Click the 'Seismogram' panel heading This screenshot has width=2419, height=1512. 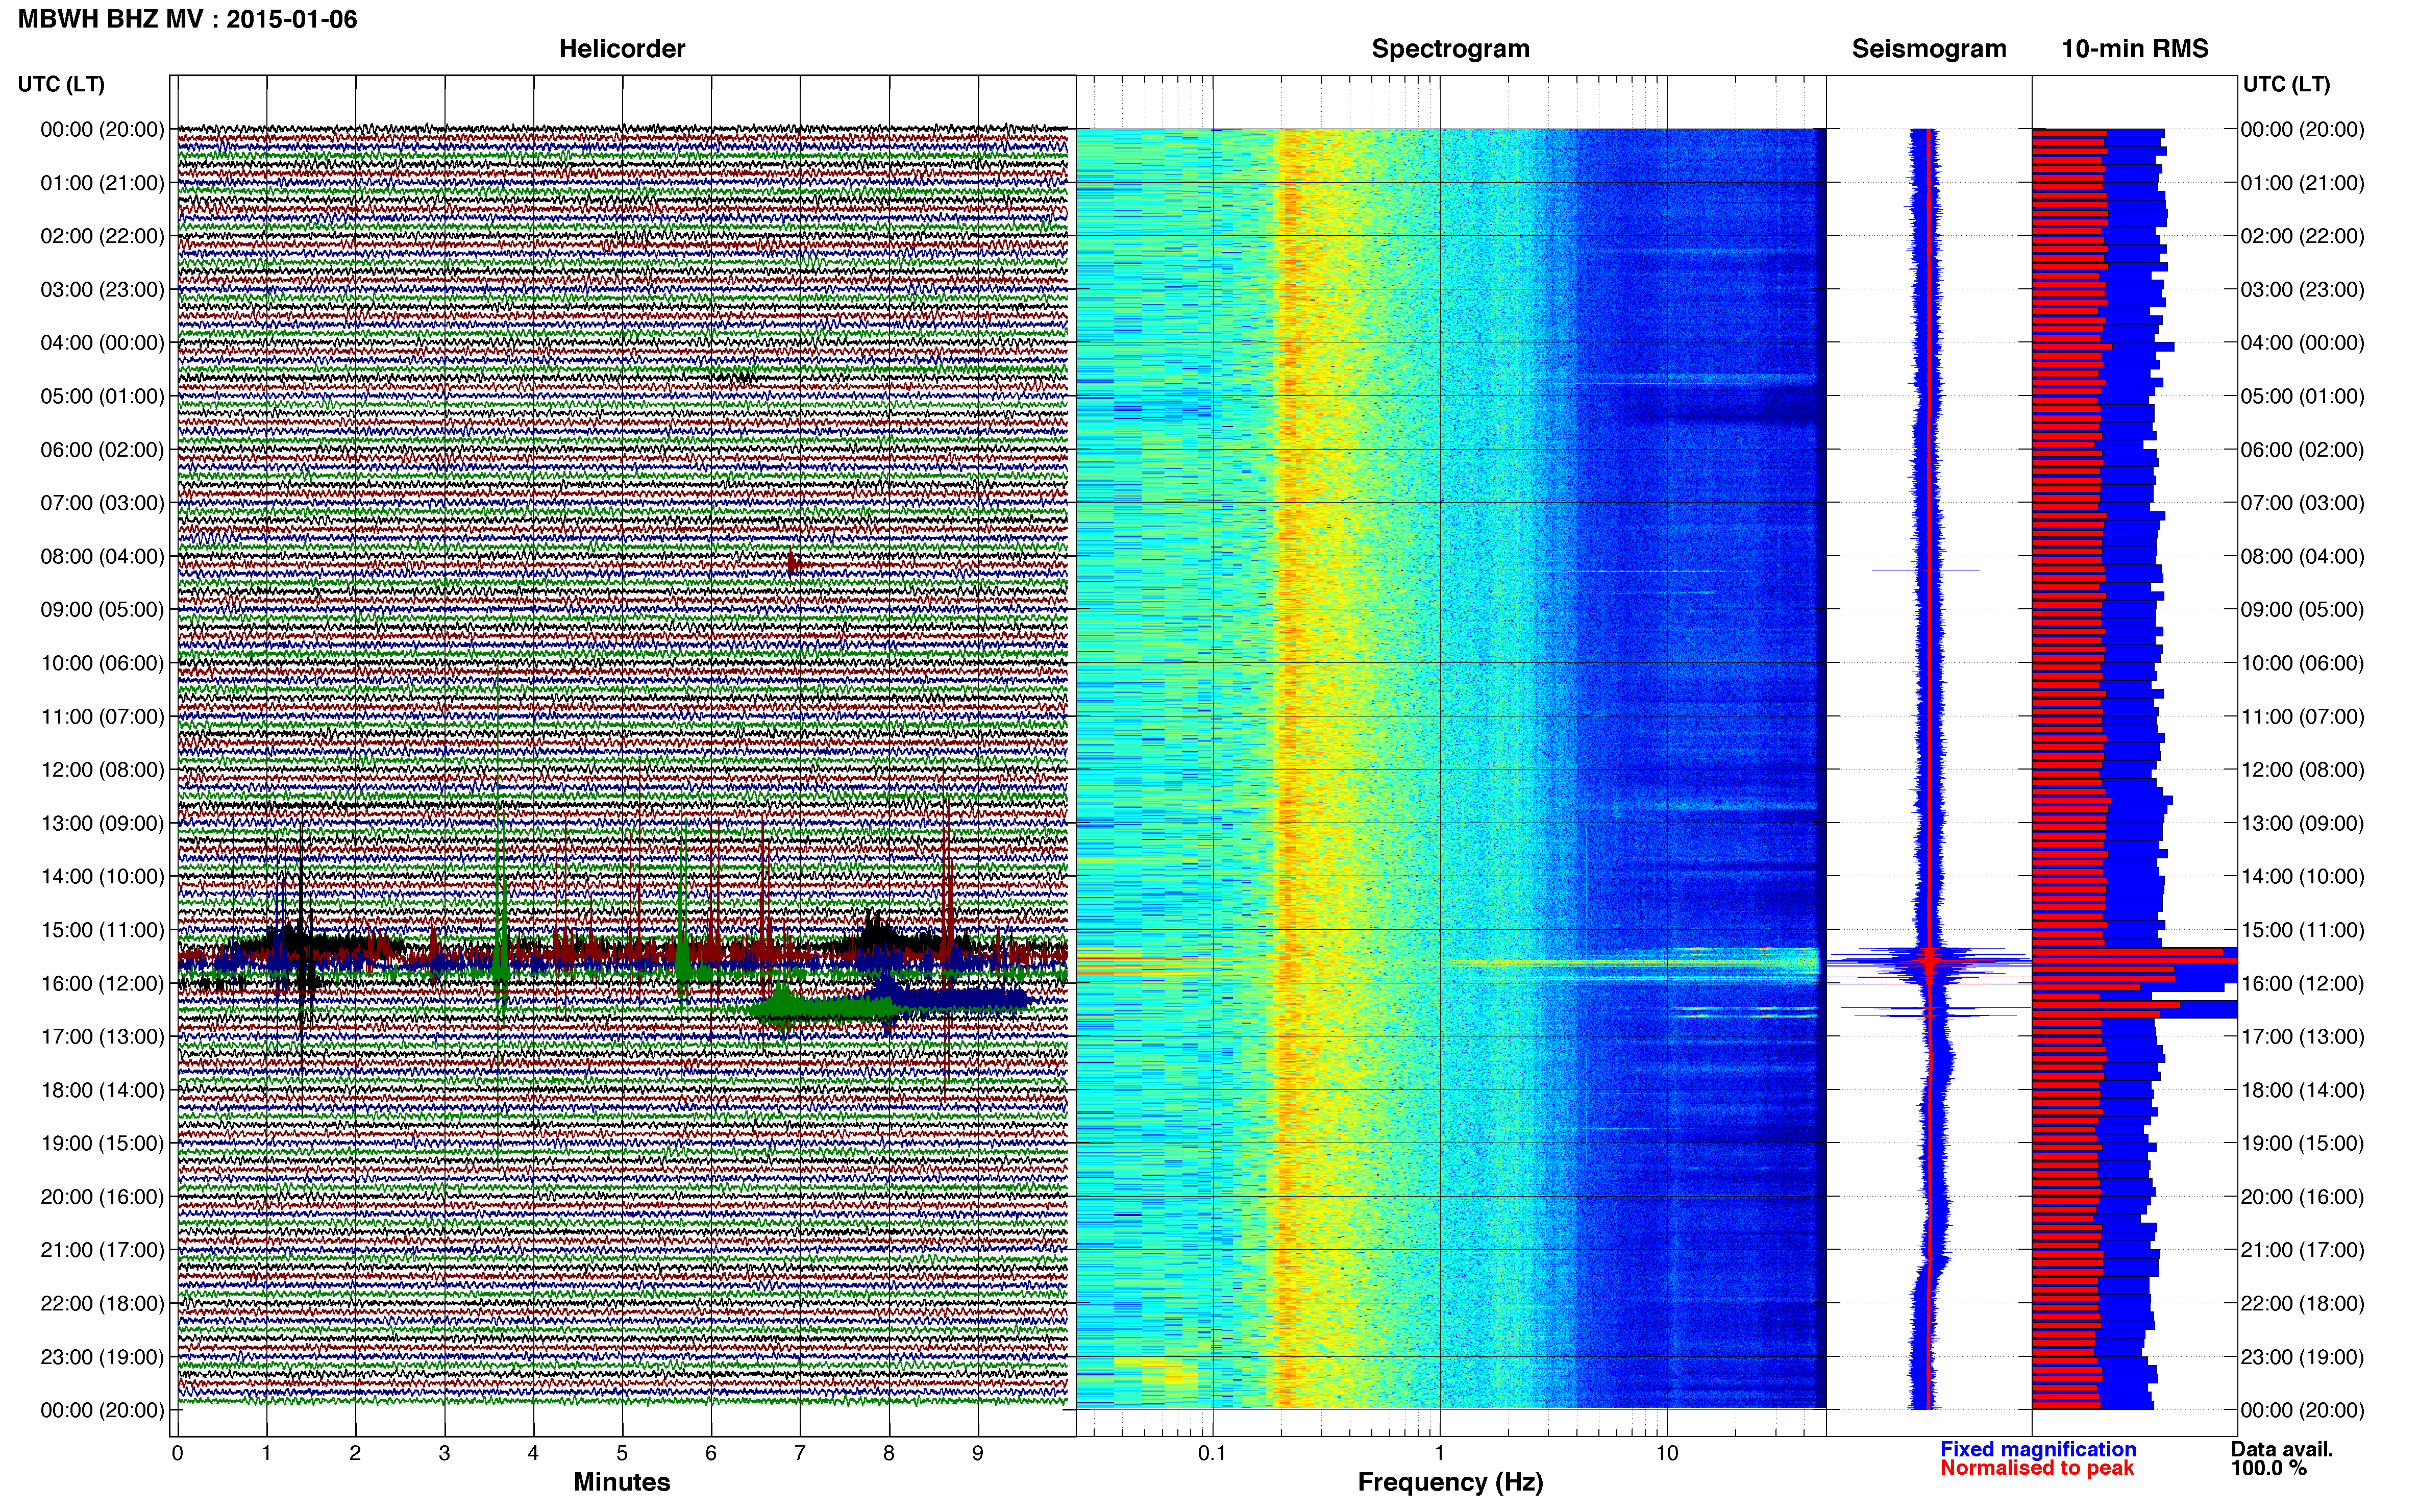pyautogui.click(x=1929, y=49)
